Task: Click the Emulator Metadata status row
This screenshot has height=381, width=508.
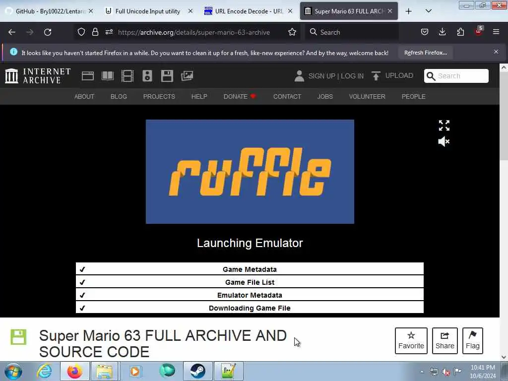Action: click(x=250, y=295)
